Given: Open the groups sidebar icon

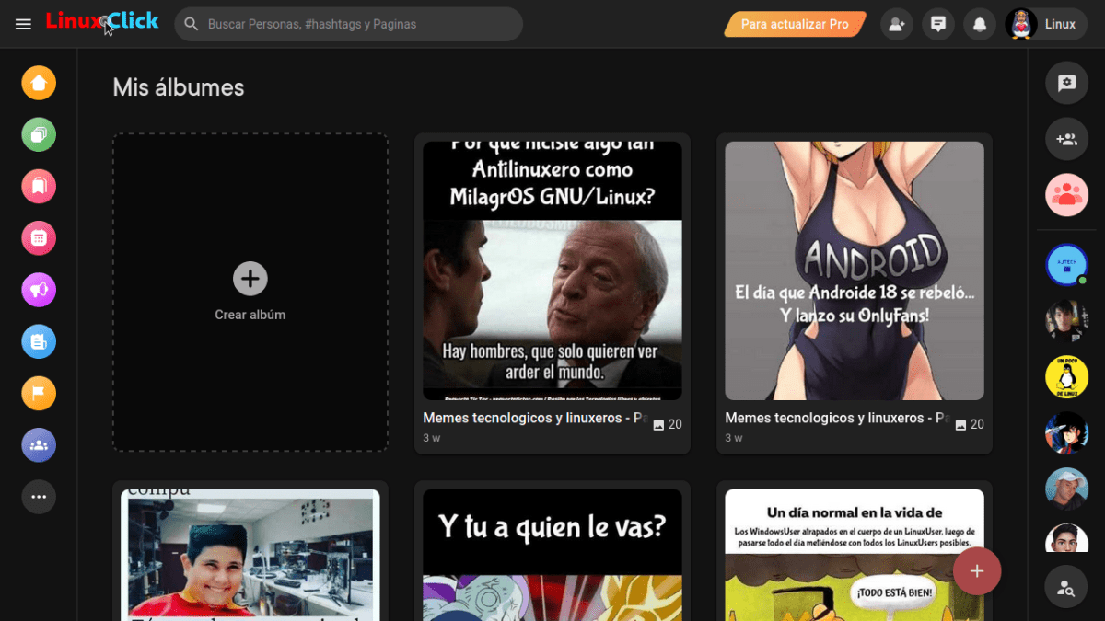Looking at the screenshot, I should (x=39, y=445).
